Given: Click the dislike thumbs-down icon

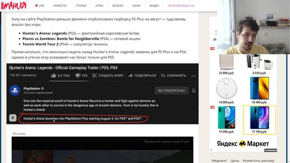Looking at the screenshot, I should (x=77, y=76).
